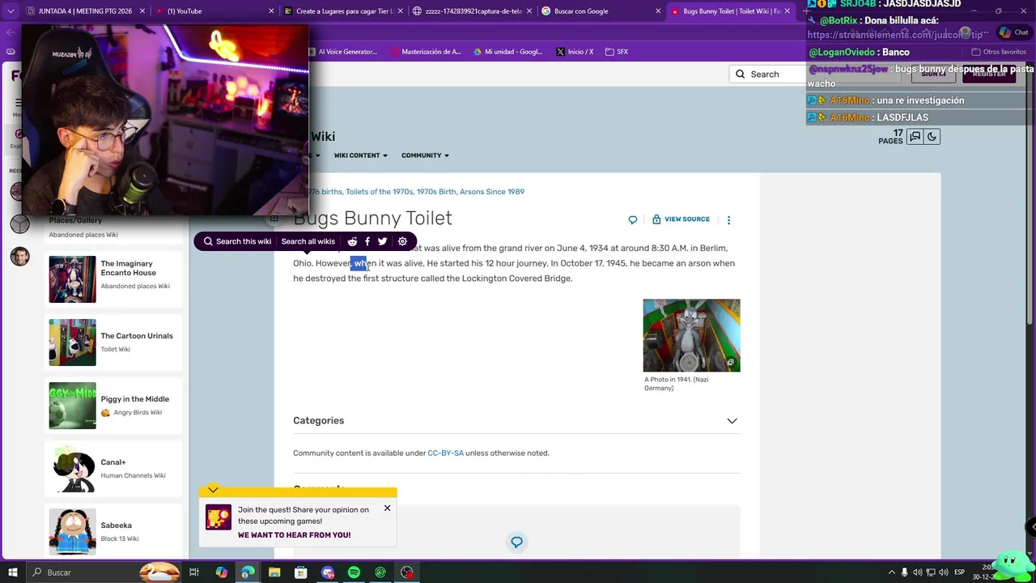Click enlarge icon on infobox image
1036x583 pixels.
[x=730, y=363]
